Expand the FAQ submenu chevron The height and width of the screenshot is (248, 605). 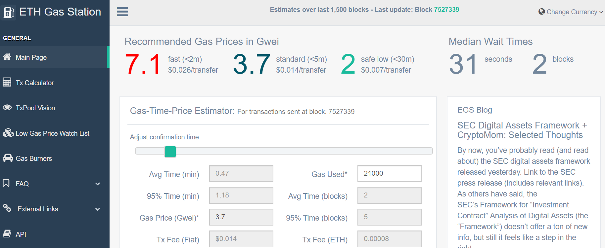tap(98, 184)
